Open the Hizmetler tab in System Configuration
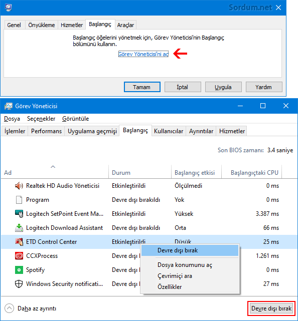 pyautogui.click(x=72, y=25)
